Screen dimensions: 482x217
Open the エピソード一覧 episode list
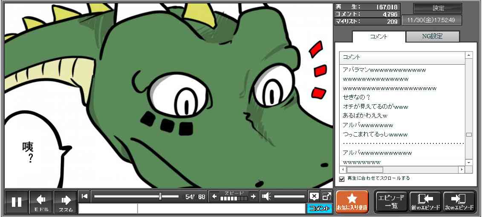390,202
